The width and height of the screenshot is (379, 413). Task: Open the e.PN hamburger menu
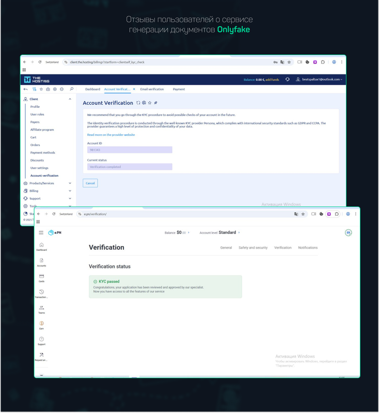41,233
